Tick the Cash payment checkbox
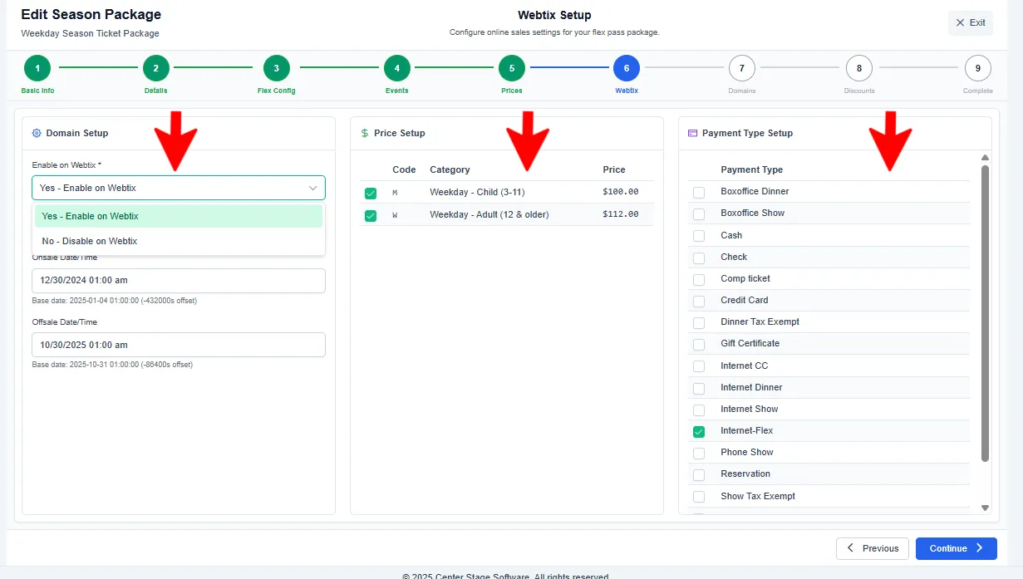 click(699, 236)
